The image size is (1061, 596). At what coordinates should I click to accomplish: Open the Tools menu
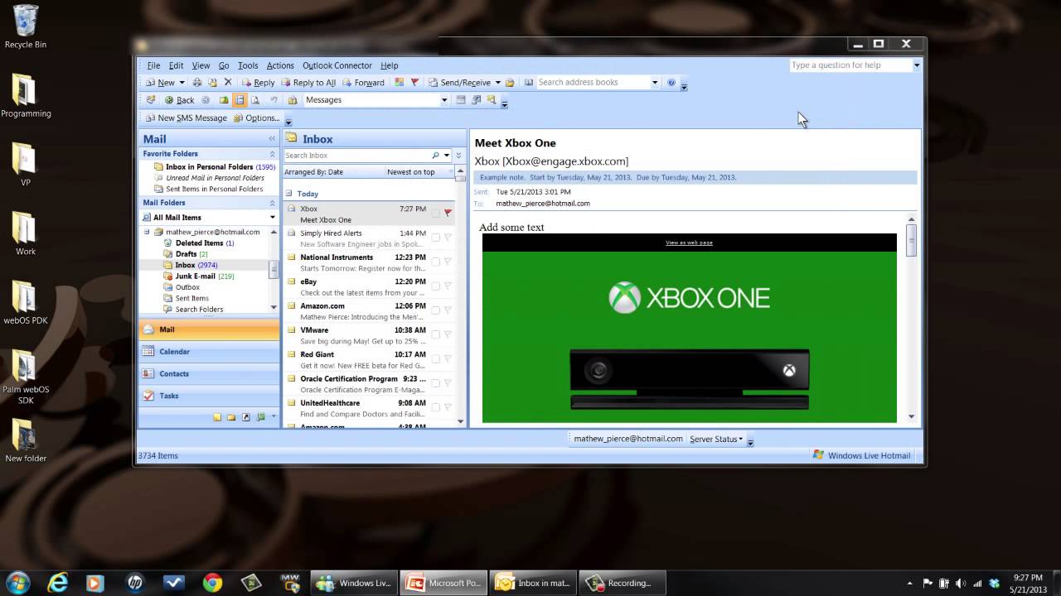tap(248, 65)
